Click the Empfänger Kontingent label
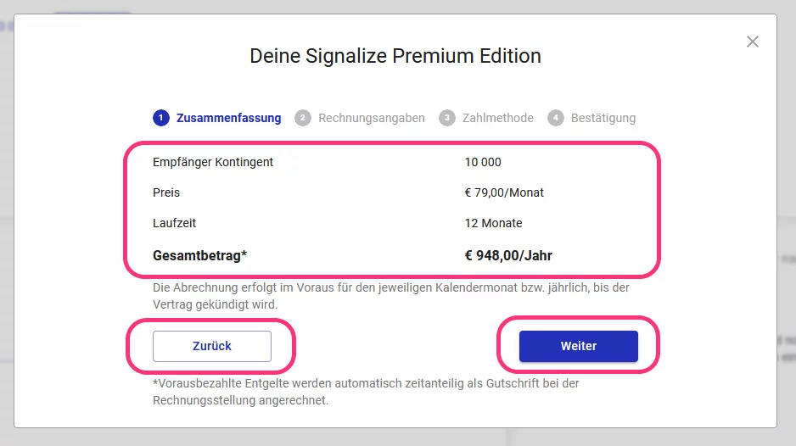796x446 pixels. tap(213, 162)
